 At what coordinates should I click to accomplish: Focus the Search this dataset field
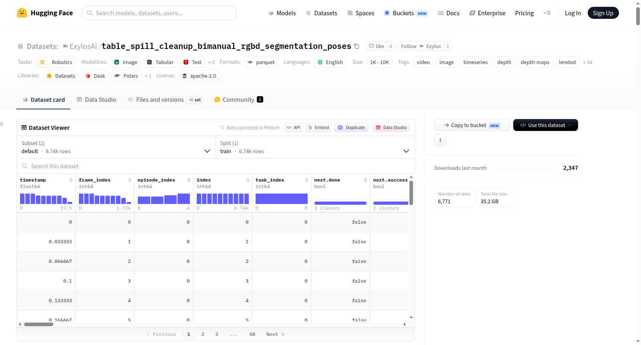(216, 166)
